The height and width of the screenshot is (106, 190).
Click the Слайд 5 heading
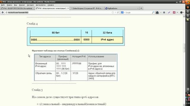click(37, 90)
